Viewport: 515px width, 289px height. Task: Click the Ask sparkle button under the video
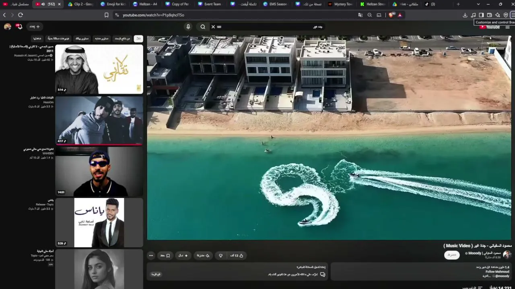pos(183,255)
